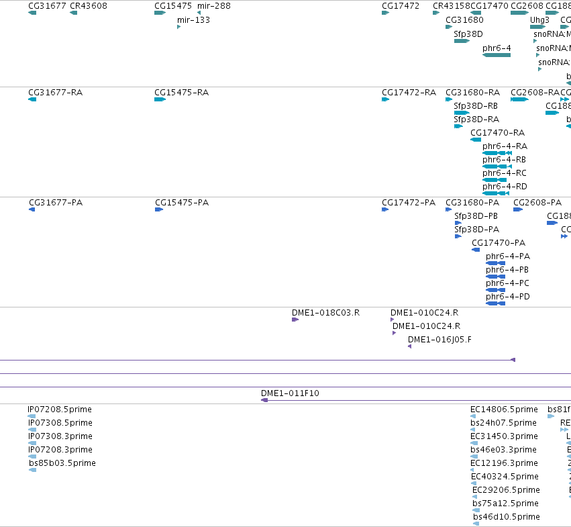571x527 pixels.
Task: Click the CG17470-RA transcript glyph
Action: 476,140
